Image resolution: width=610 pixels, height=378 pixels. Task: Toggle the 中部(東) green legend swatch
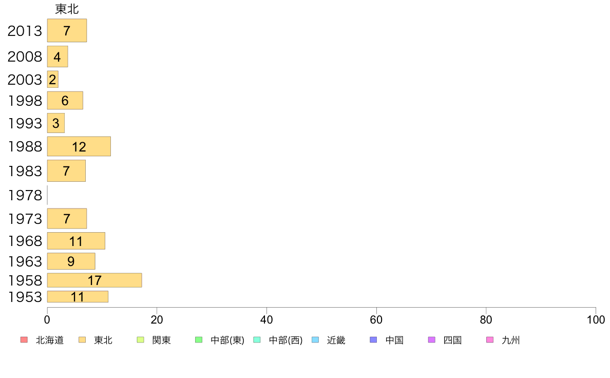pos(198,340)
